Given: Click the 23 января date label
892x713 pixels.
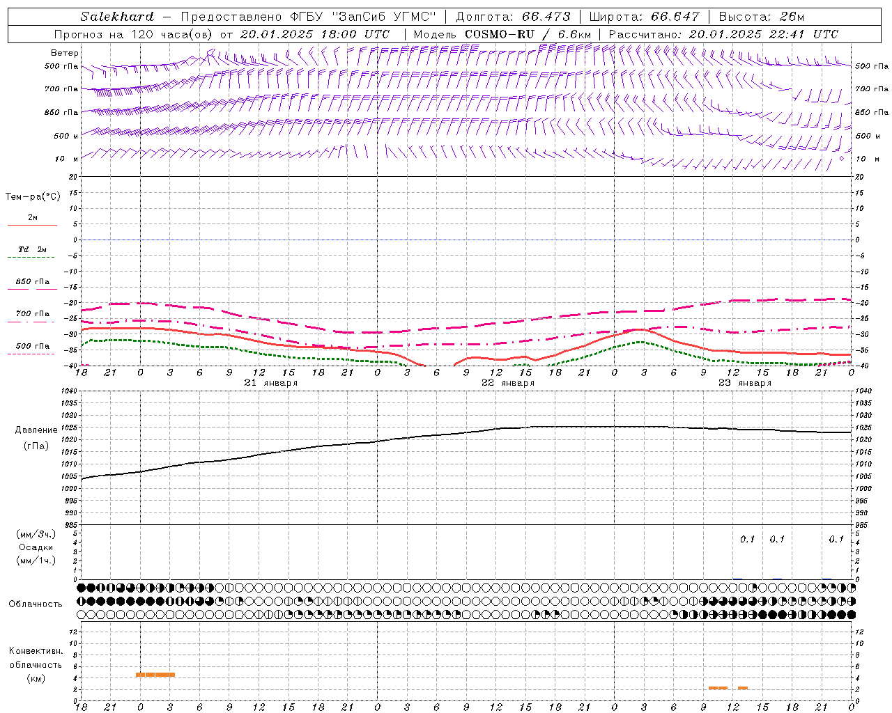Looking at the screenshot, I should (745, 383).
